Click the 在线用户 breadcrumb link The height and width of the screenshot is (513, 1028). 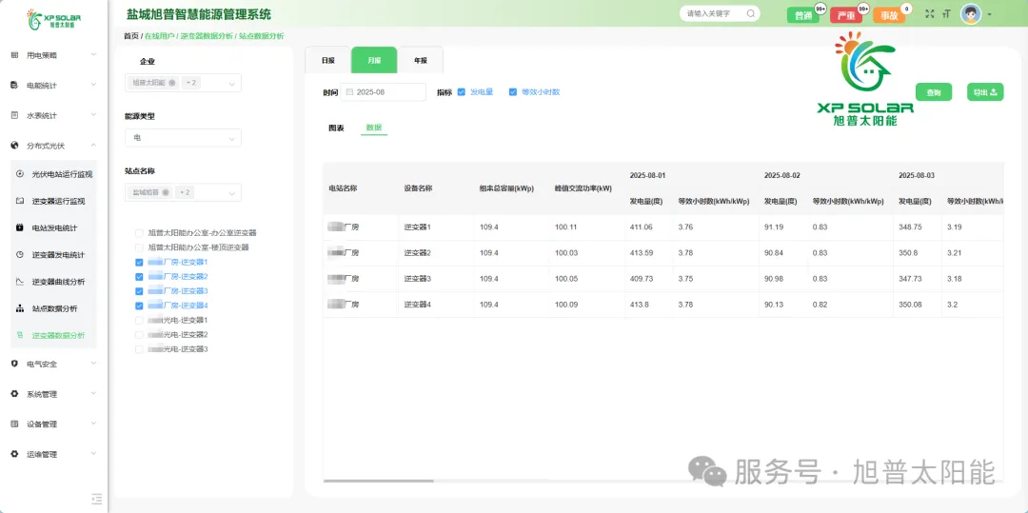coord(160,37)
